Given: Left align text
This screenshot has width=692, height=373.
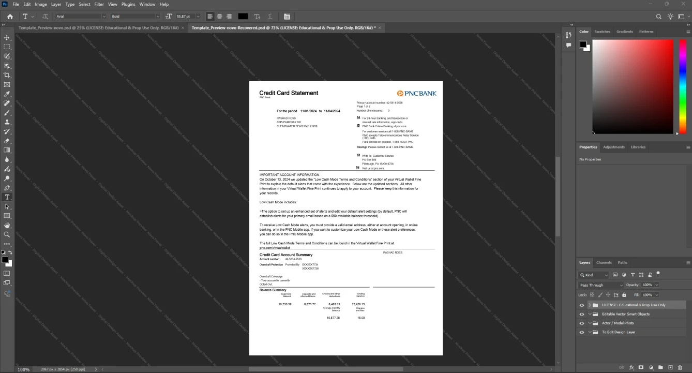Looking at the screenshot, I should (x=210, y=17).
